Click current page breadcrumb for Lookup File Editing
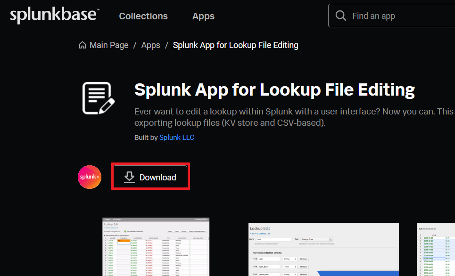455x276 pixels. pyautogui.click(x=235, y=45)
